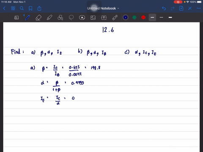Open the share export icon
Image resolution: width=203 pixels, height=152 pixels.
click(39, 8)
